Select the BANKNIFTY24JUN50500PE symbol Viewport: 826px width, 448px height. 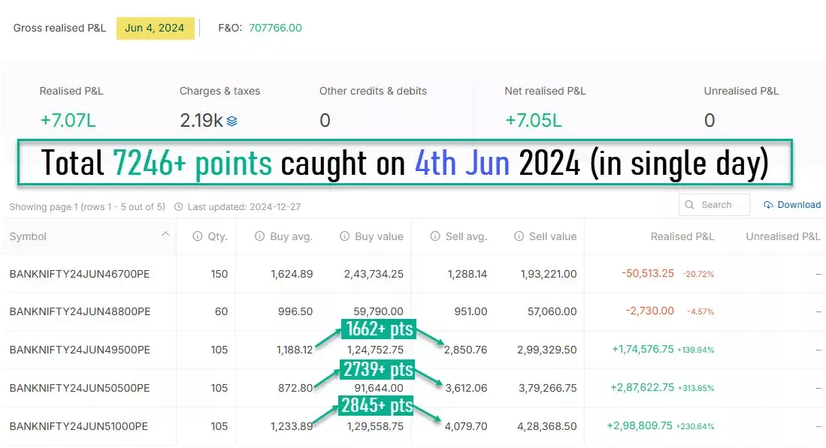coord(80,388)
